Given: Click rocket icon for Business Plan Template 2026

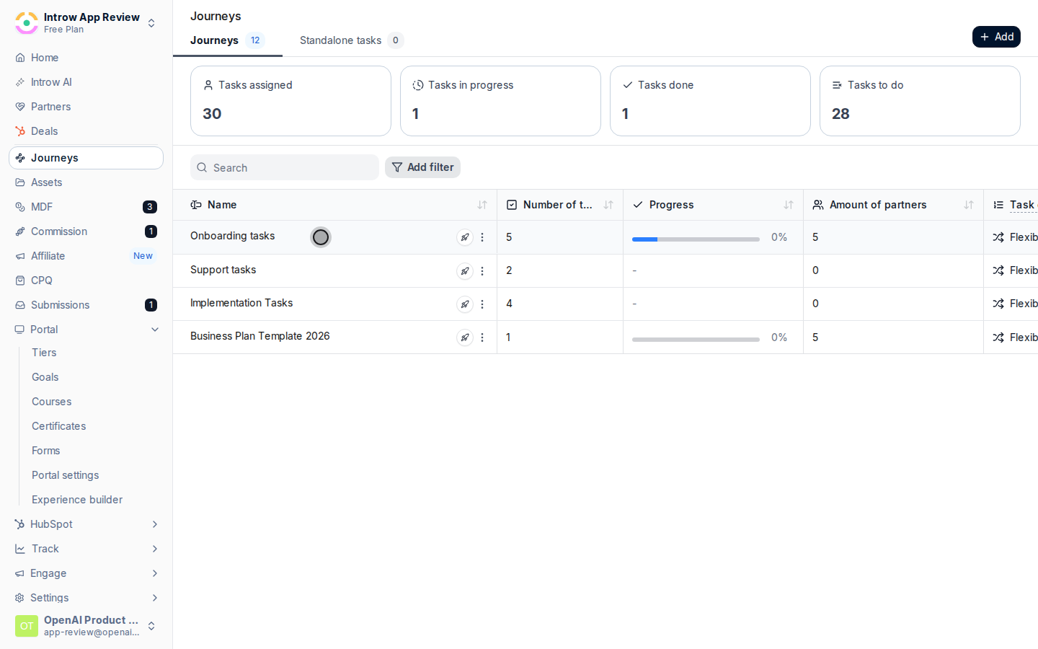Looking at the screenshot, I should click(465, 337).
